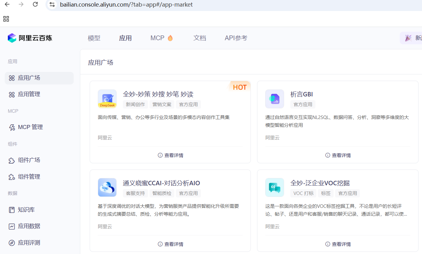Click the 营销文案 tag
Screen dimensions: 422x254
tap(162, 104)
